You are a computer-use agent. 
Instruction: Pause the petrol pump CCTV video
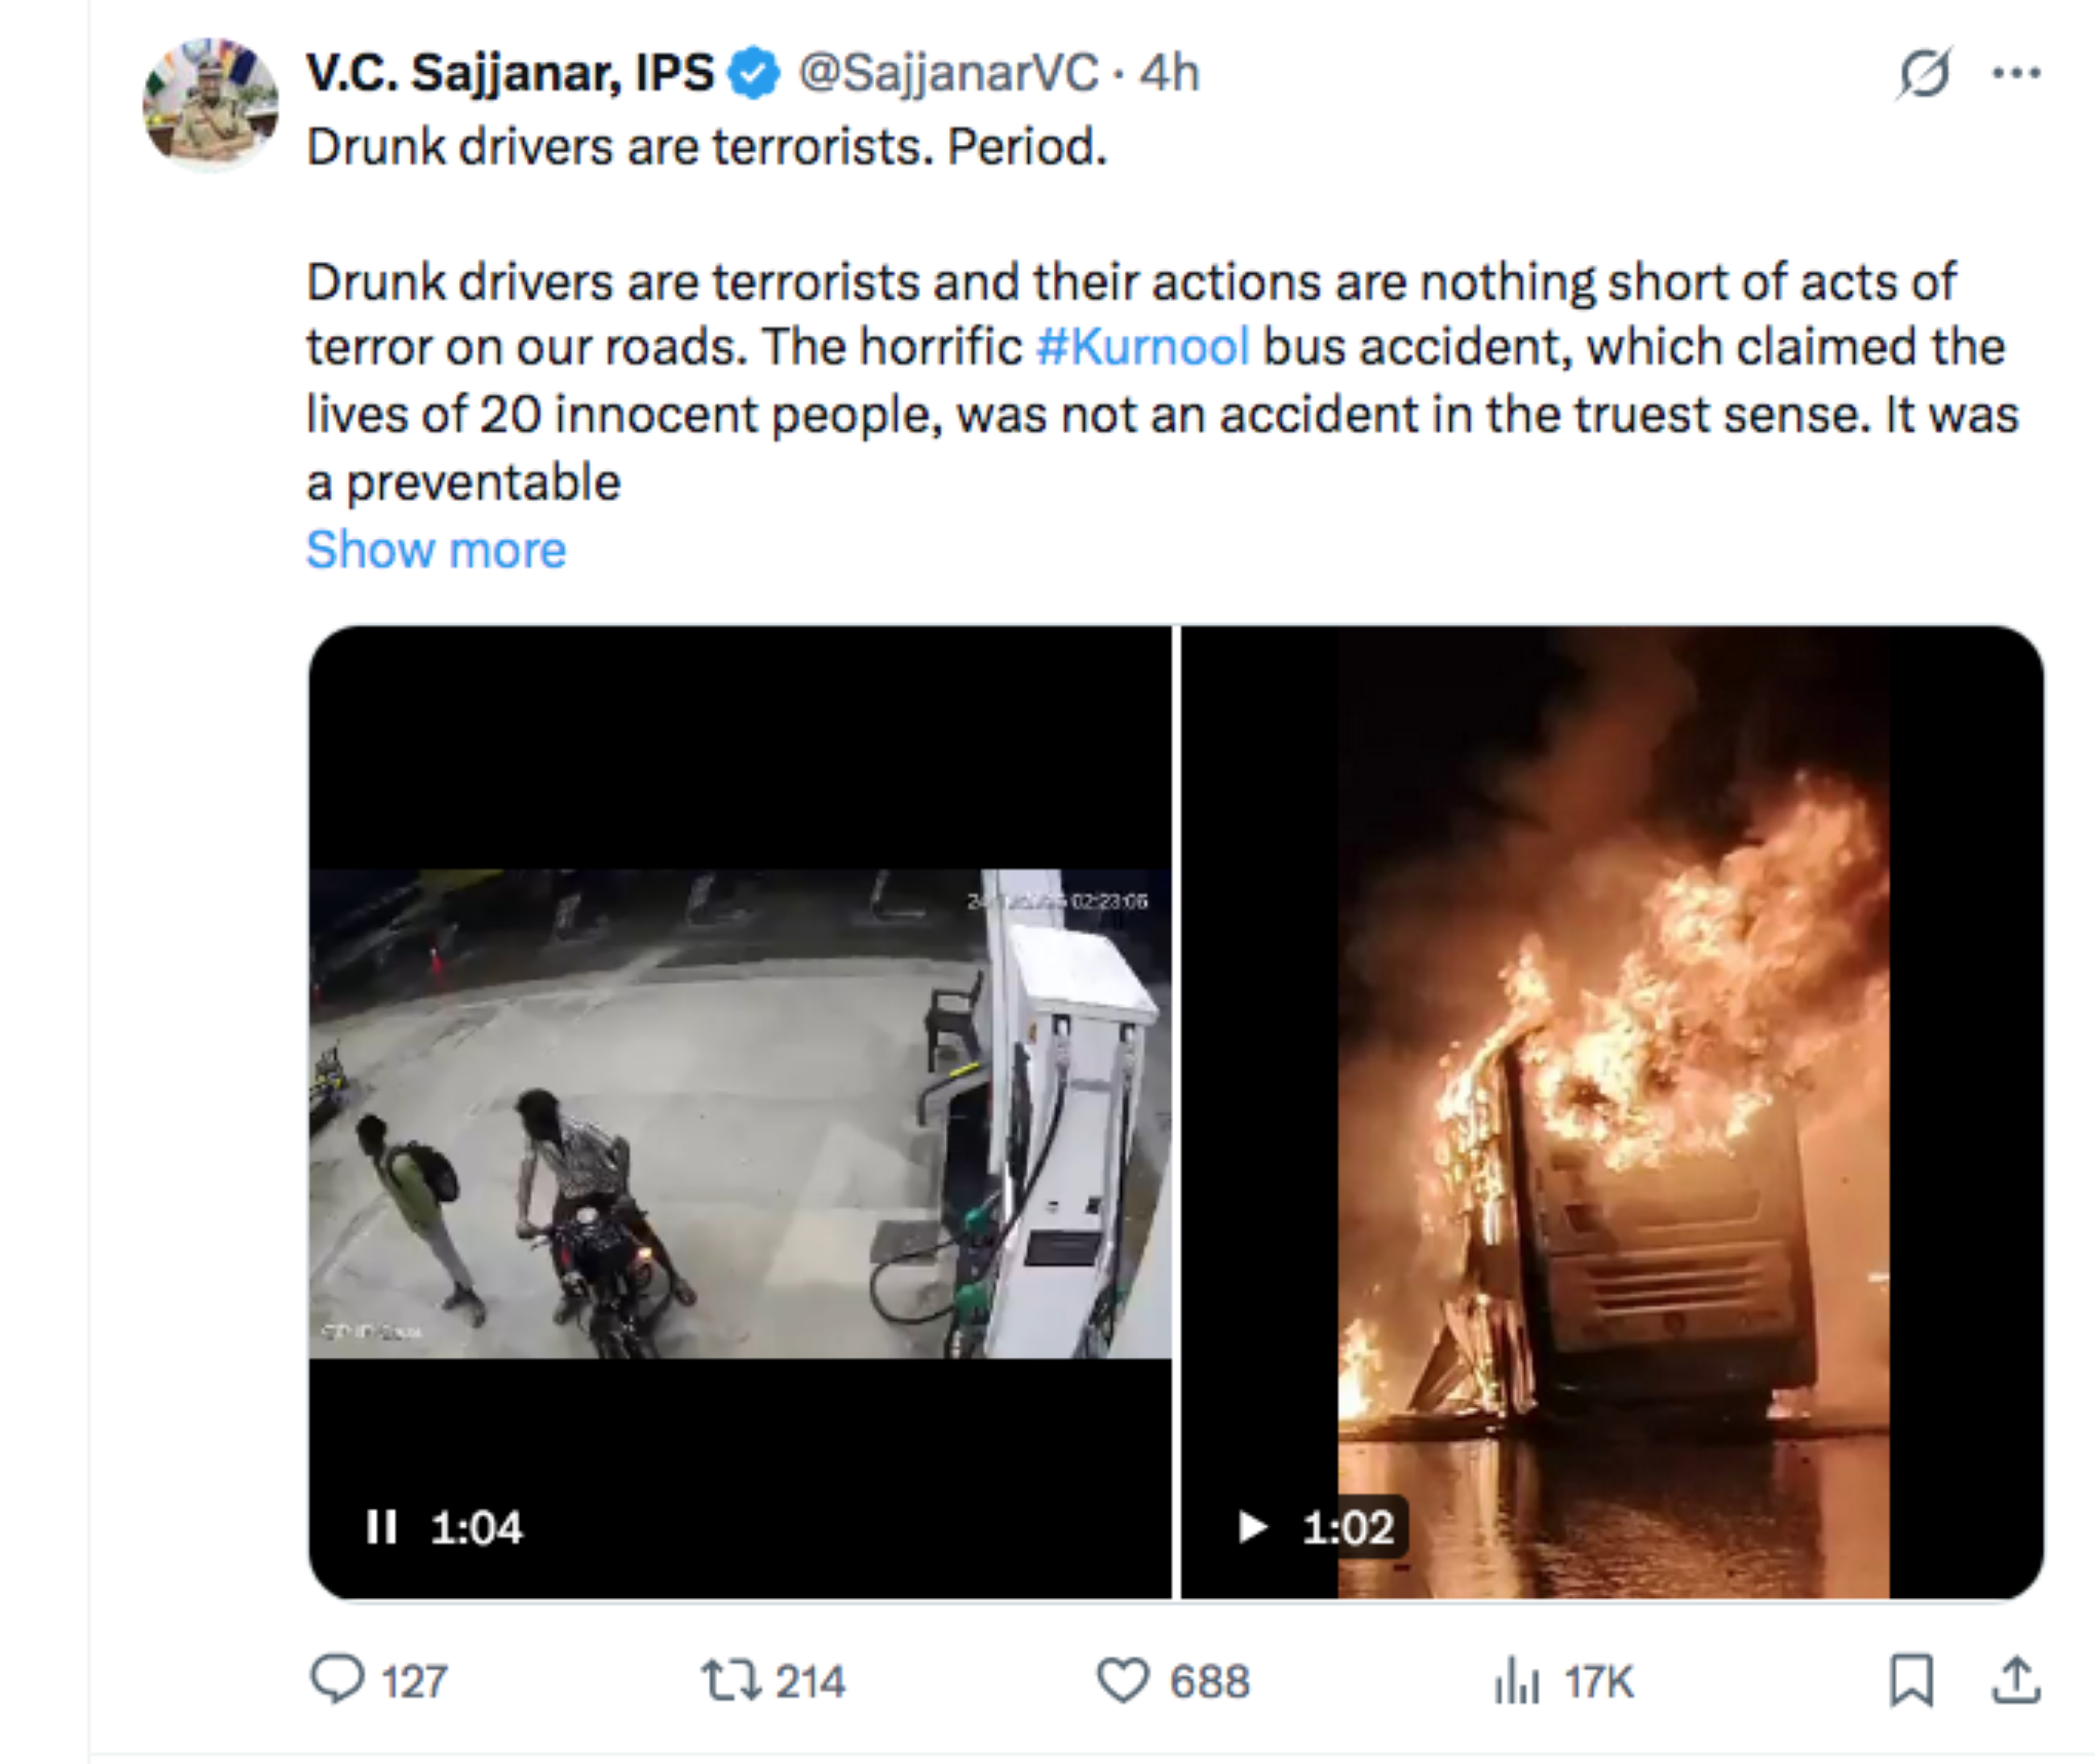(x=381, y=1527)
